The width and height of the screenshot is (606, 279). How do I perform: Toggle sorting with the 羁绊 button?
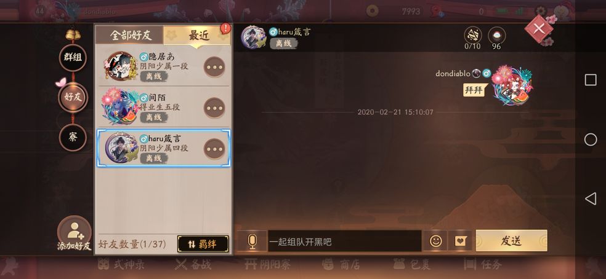[x=203, y=244]
